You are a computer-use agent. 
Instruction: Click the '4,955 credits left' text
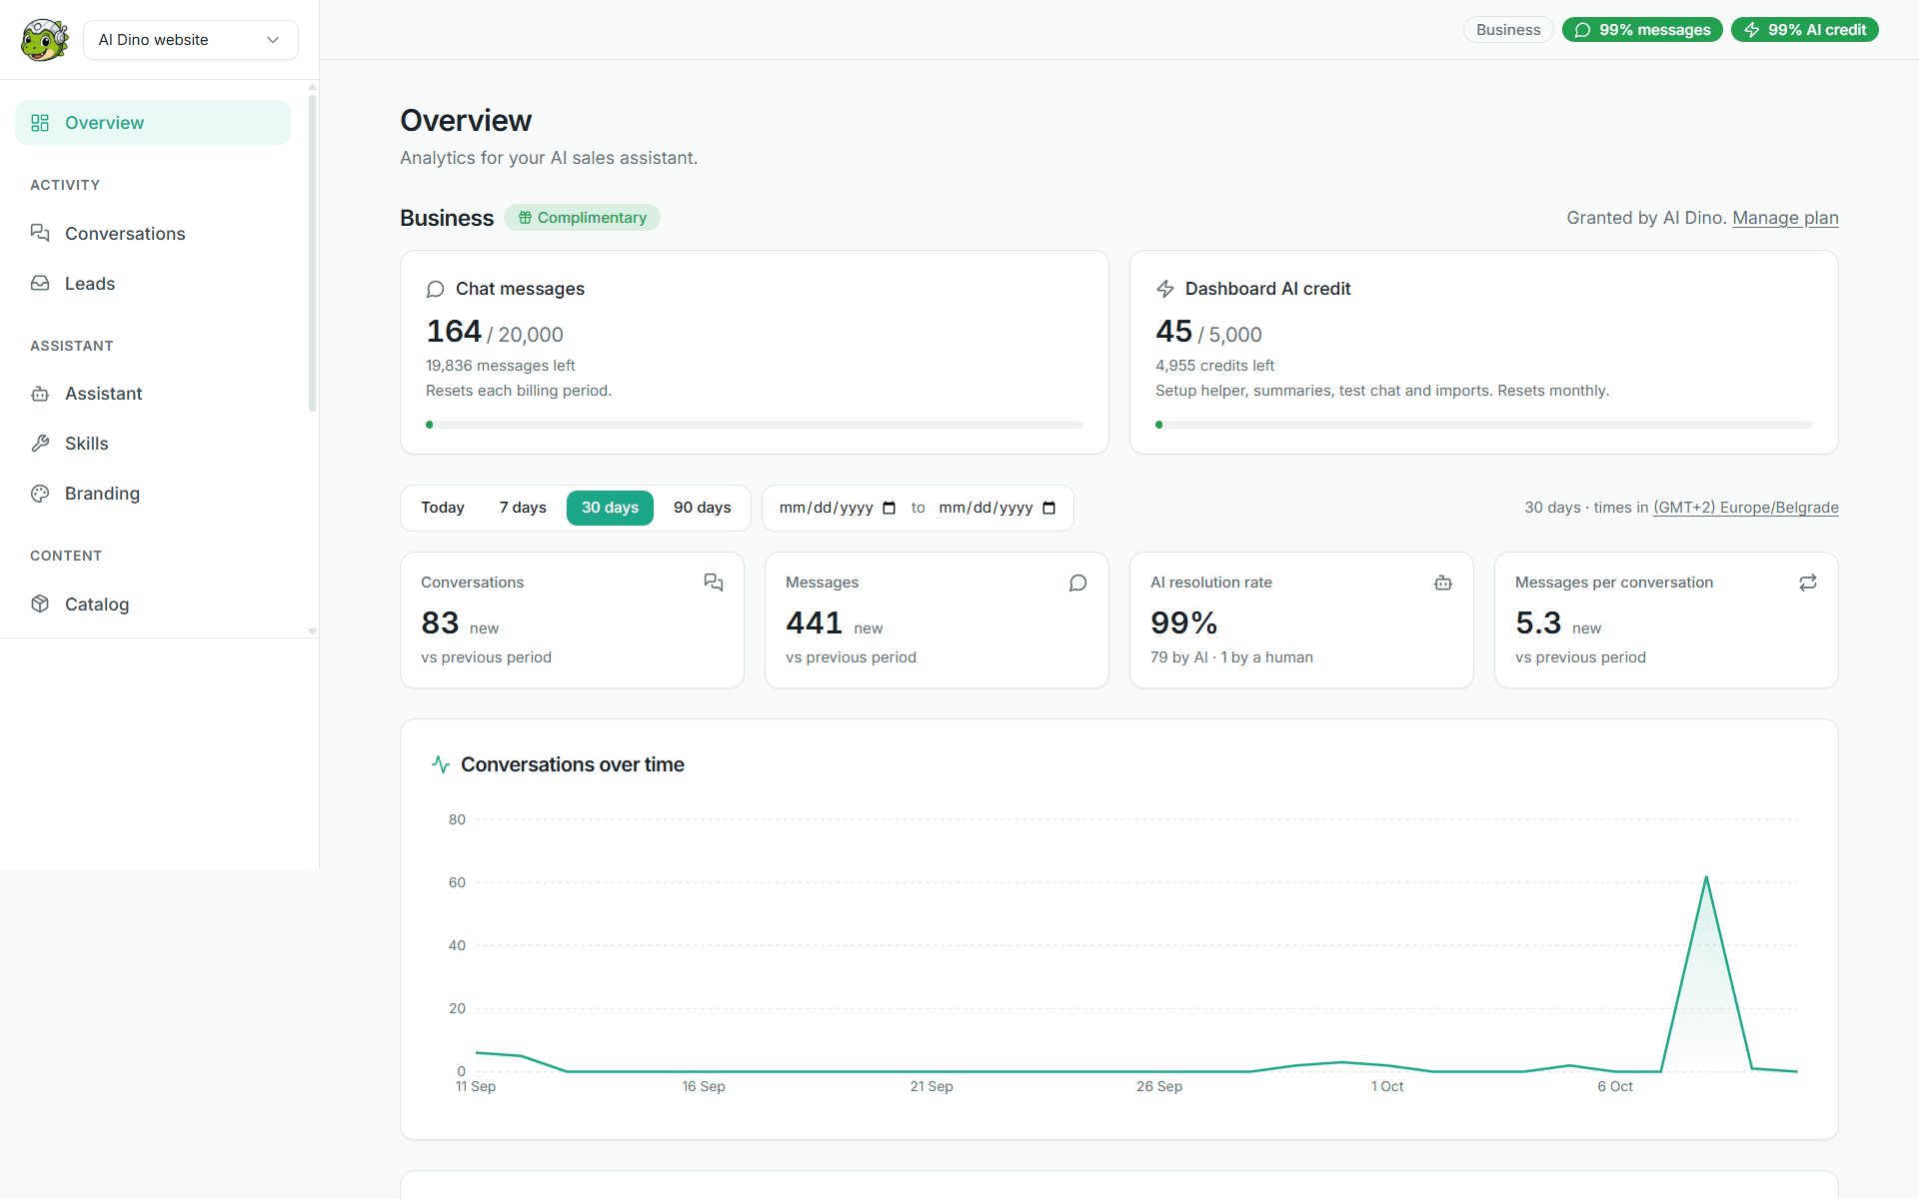(1215, 366)
